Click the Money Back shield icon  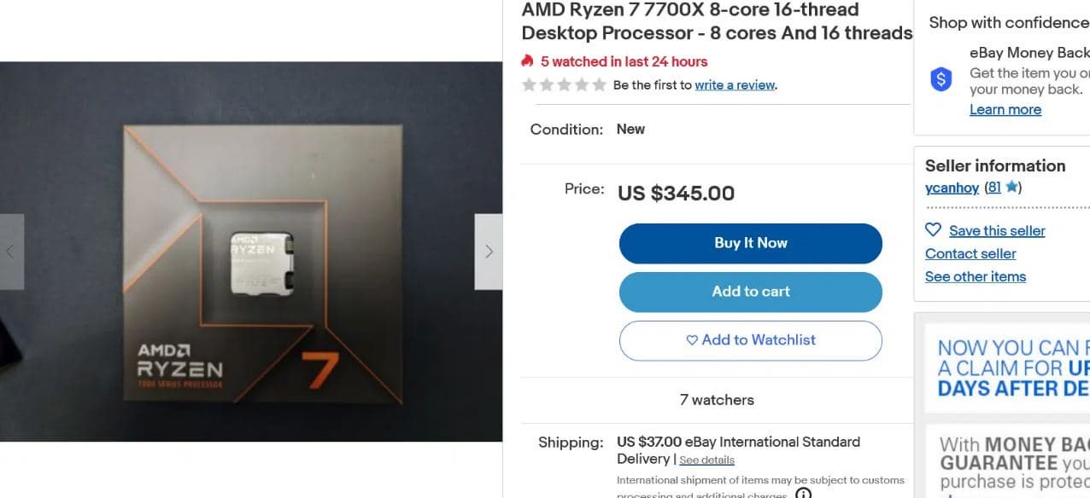(x=941, y=80)
